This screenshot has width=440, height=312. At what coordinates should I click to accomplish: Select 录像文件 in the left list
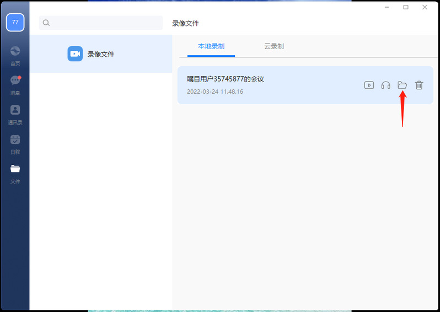click(101, 54)
